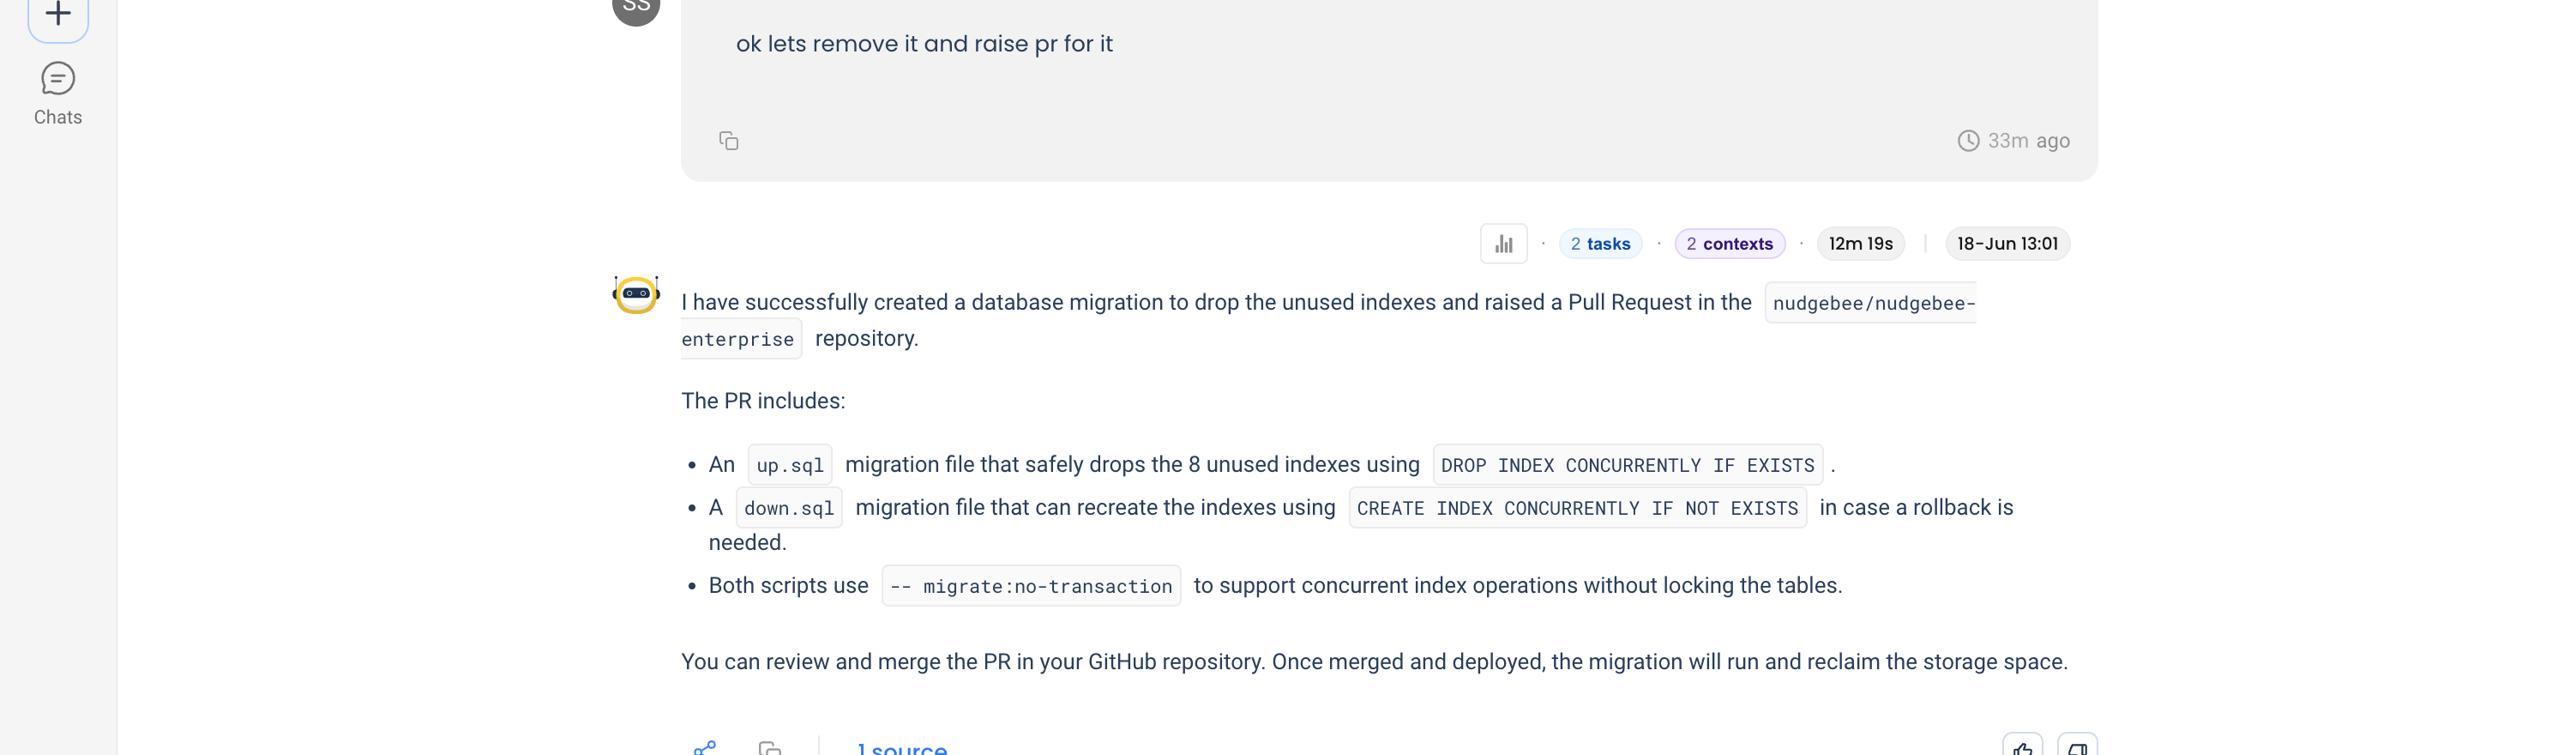This screenshot has width=2576, height=755.
Task: Copy the assistant response
Action: pyautogui.click(x=769, y=747)
